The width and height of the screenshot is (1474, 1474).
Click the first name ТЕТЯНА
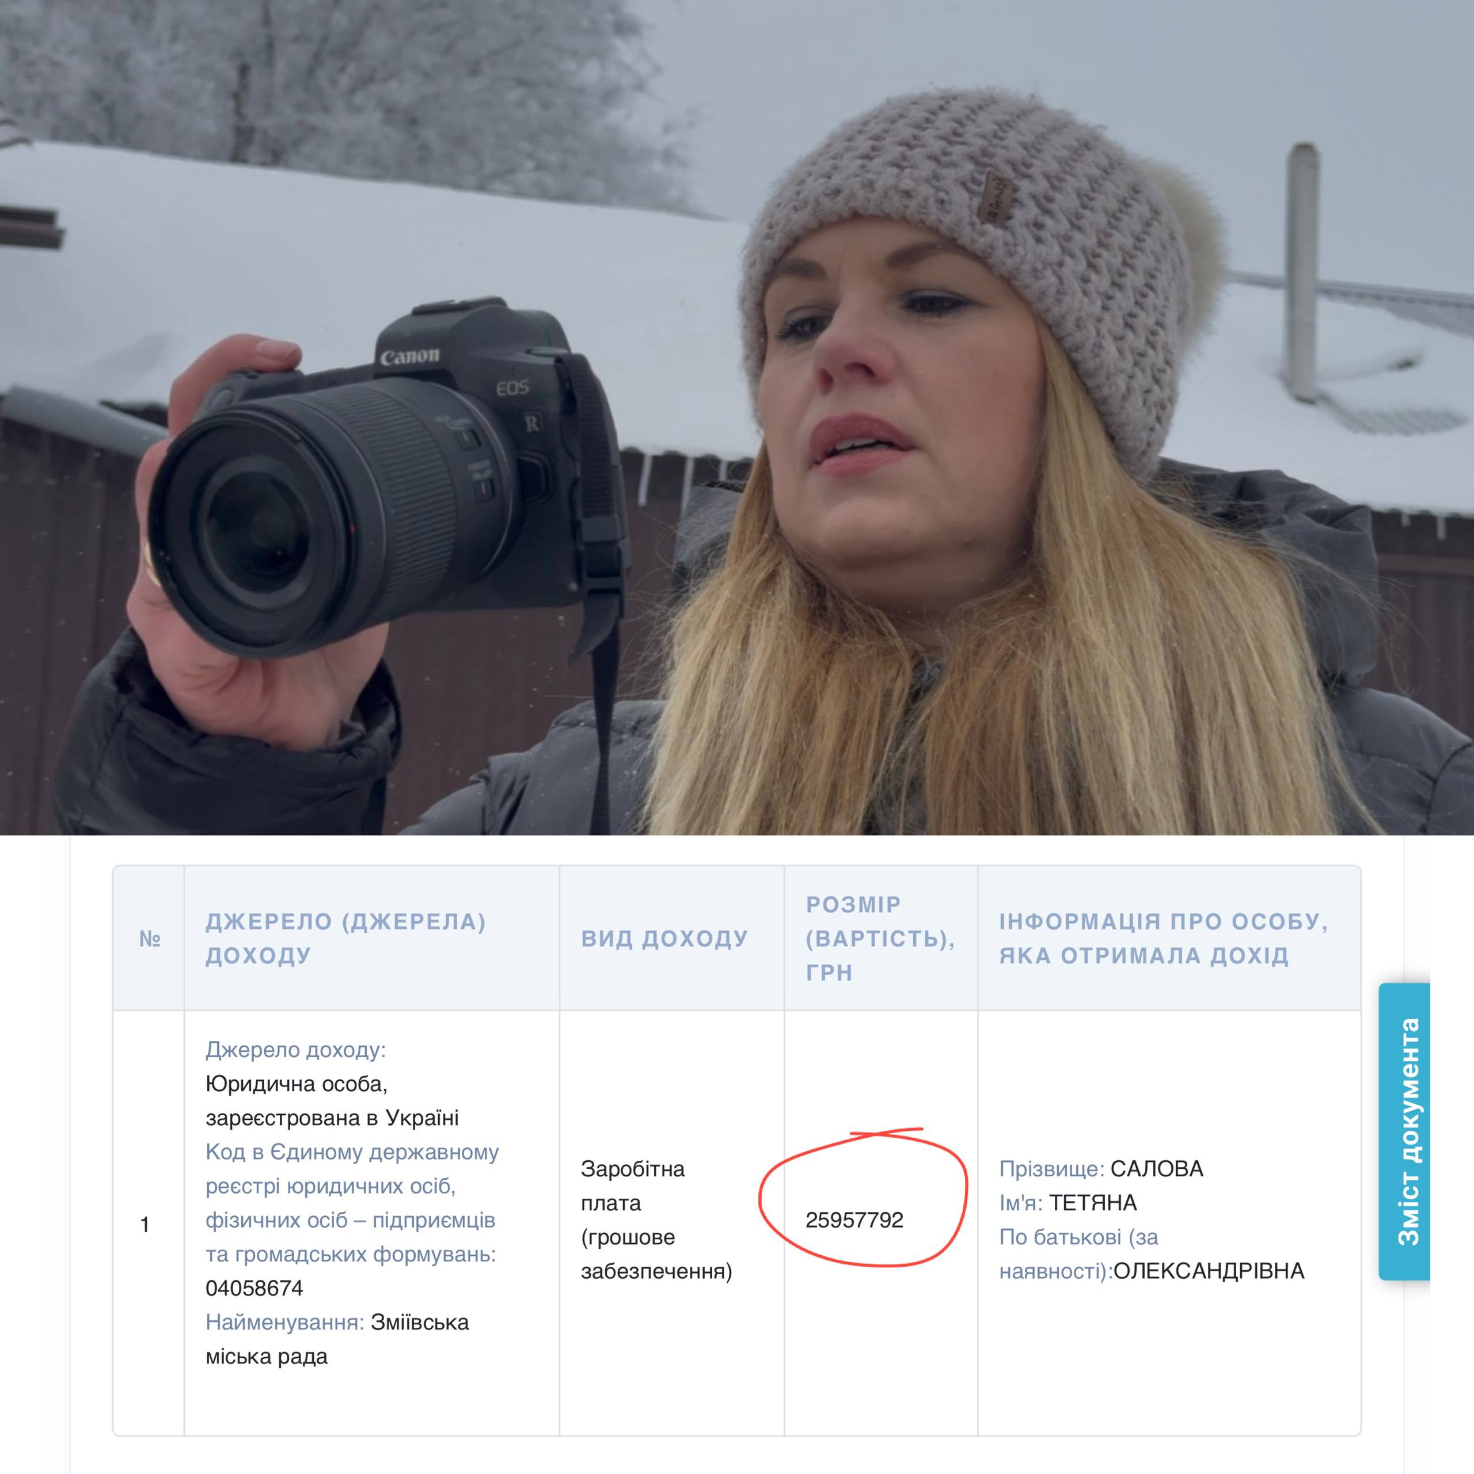click(1092, 1203)
